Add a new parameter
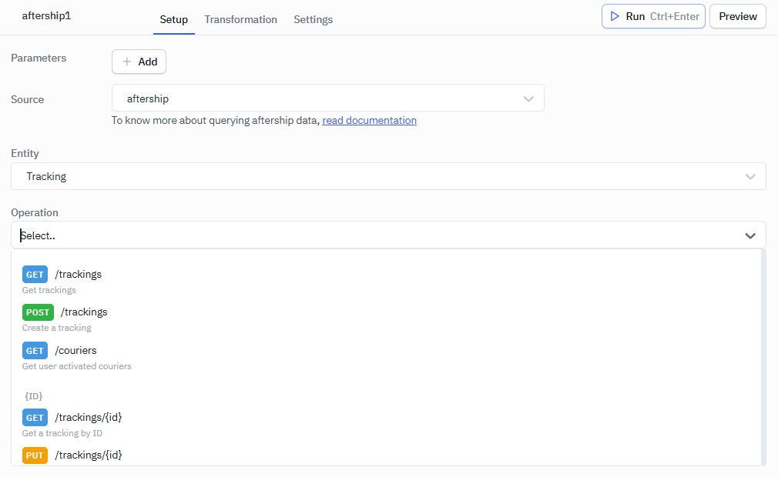This screenshot has width=778, height=477. (x=139, y=62)
